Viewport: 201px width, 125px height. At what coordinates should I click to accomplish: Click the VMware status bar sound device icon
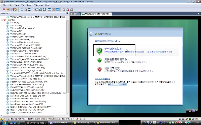(x=193, y=119)
